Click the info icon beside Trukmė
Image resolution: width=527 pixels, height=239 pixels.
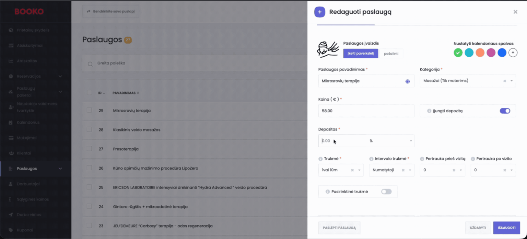click(320, 159)
